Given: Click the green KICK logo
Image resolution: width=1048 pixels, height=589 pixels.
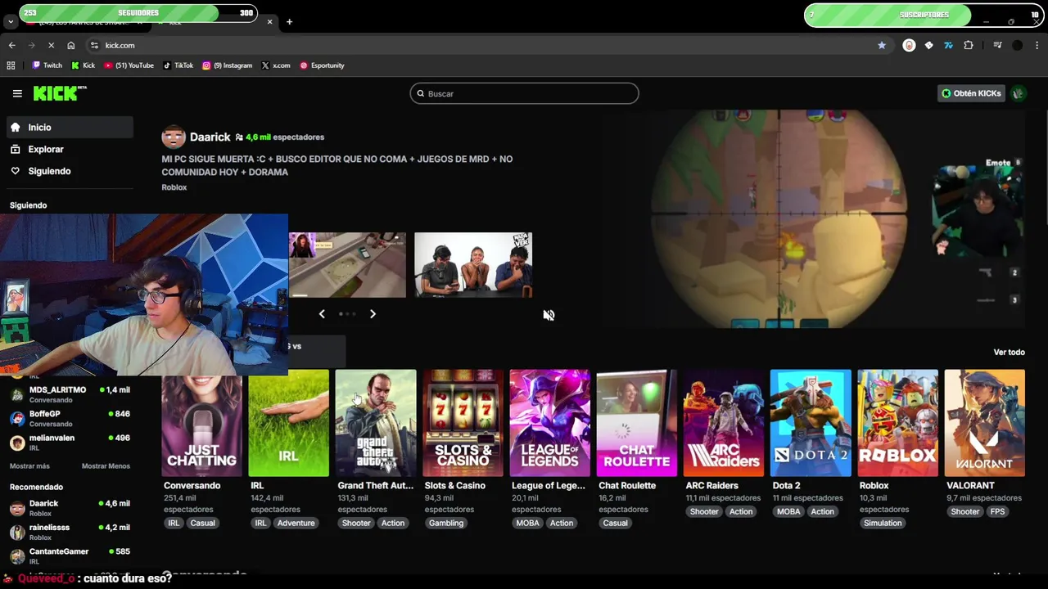Looking at the screenshot, I should (x=60, y=93).
